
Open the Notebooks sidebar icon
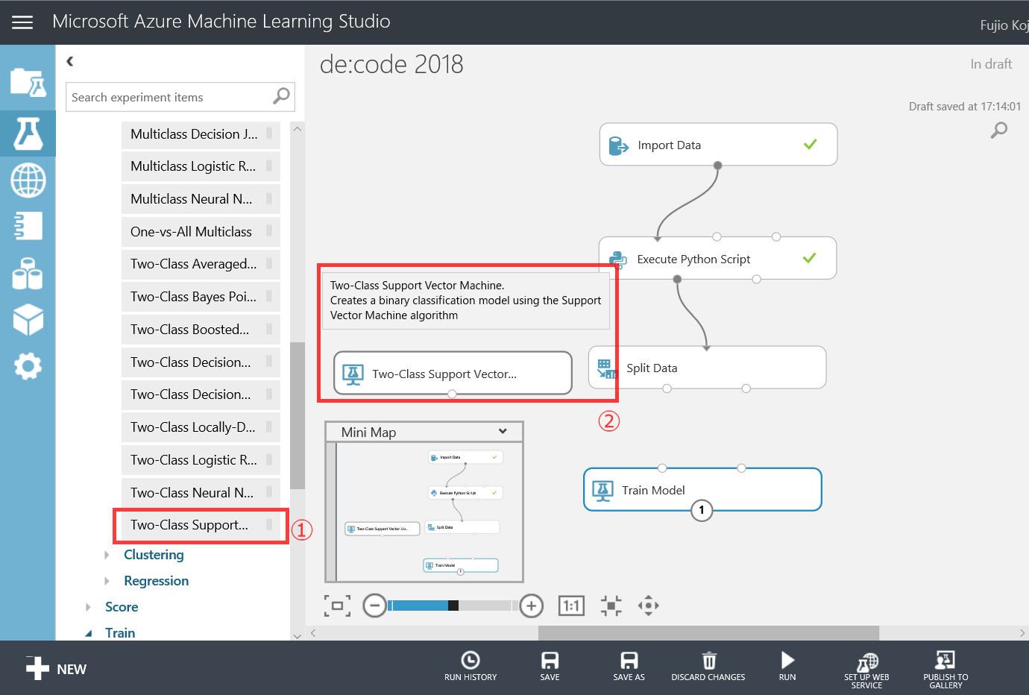28,226
